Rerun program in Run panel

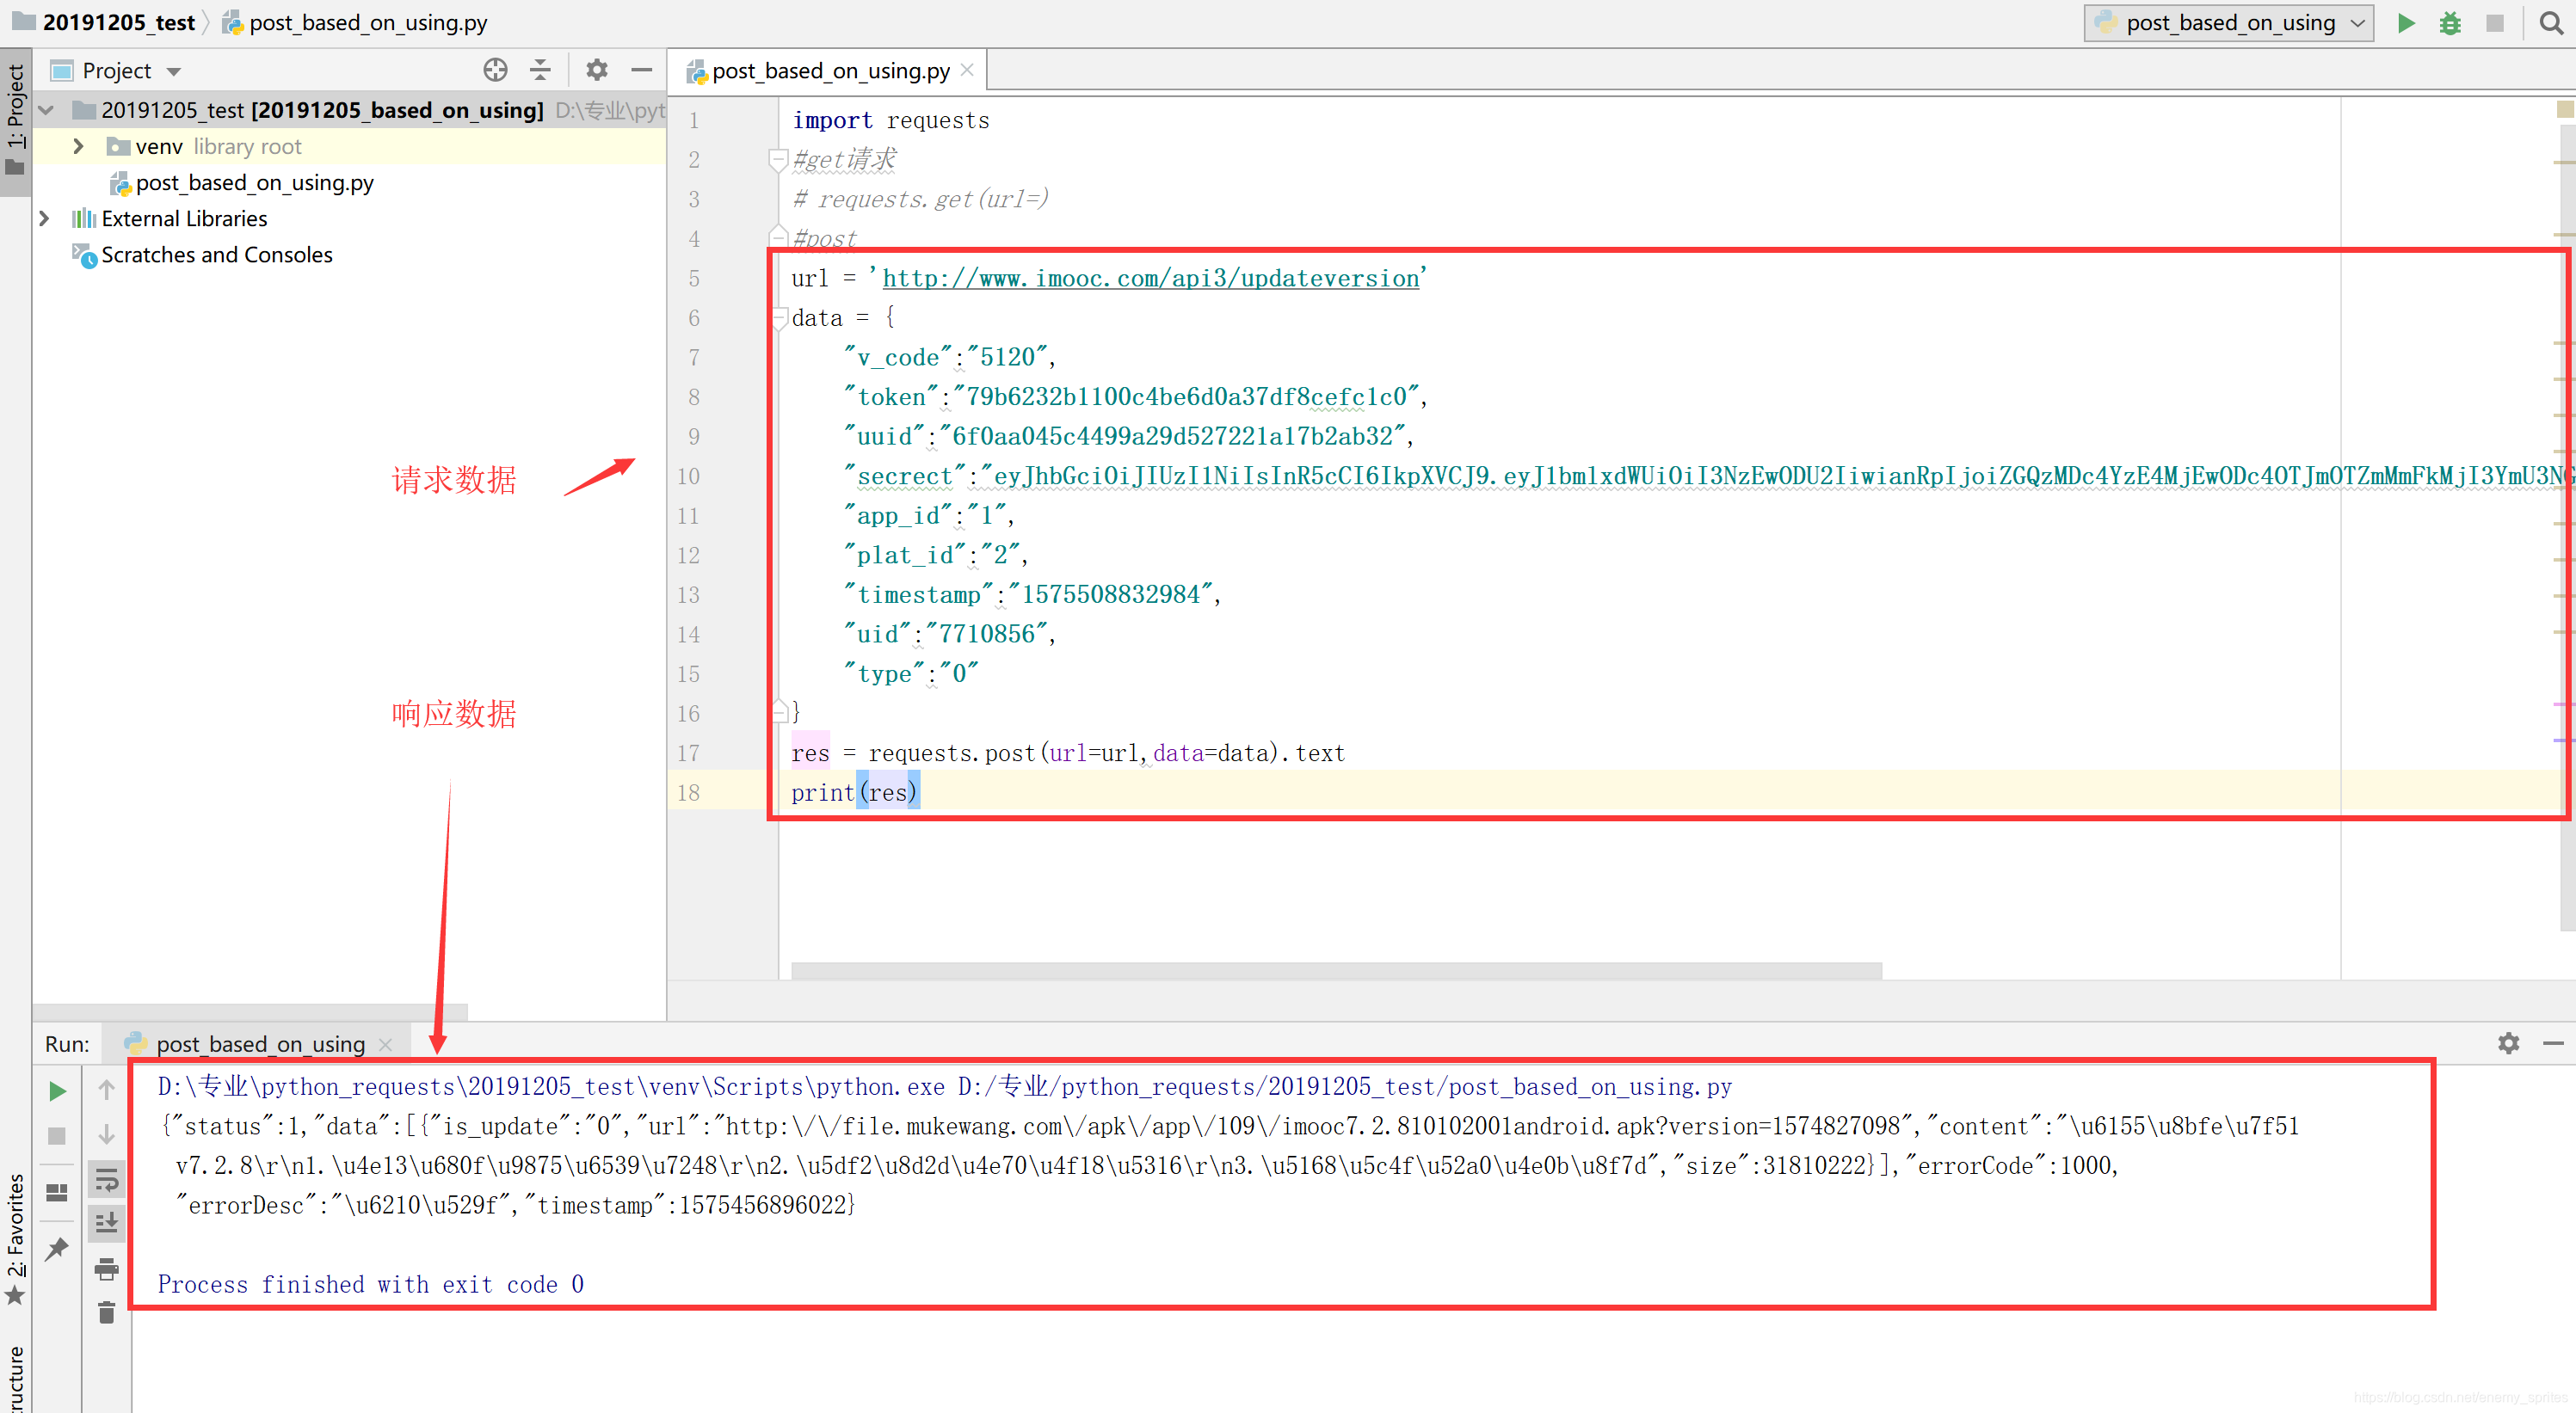(58, 1091)
